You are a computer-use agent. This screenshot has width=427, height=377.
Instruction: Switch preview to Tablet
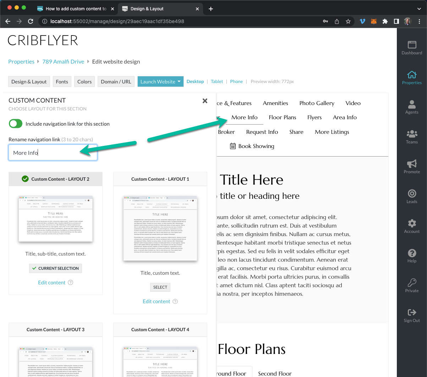(217, 82)
